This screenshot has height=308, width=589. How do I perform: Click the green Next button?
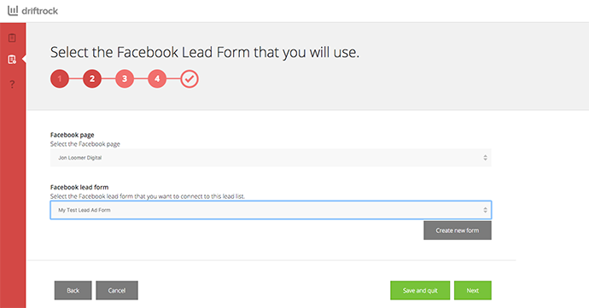[473, 290]
